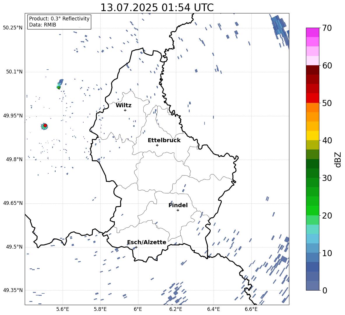Click the colorbar value 40
Viewport: 345px width, 315px height.
pos(327,140)
